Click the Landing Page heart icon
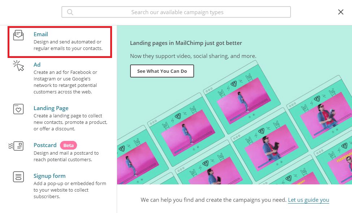 [x=18, y=109]
